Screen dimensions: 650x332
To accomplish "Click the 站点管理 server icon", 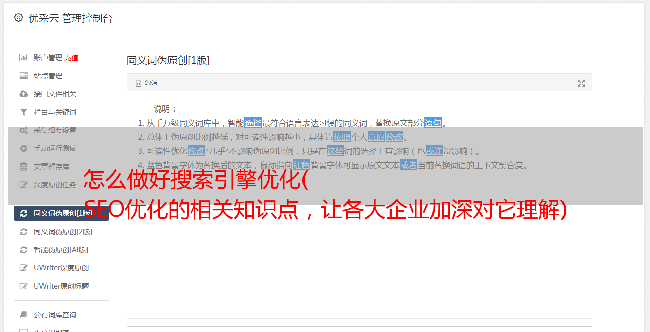I will [x=23, y=76].
